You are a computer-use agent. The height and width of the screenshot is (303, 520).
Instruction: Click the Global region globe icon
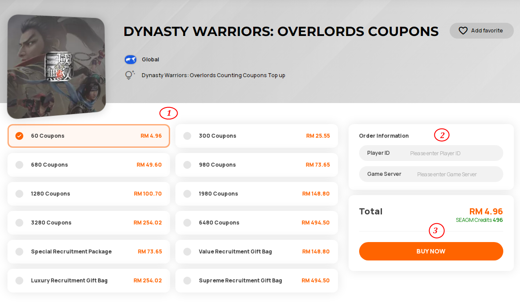[x=131, y=60]
